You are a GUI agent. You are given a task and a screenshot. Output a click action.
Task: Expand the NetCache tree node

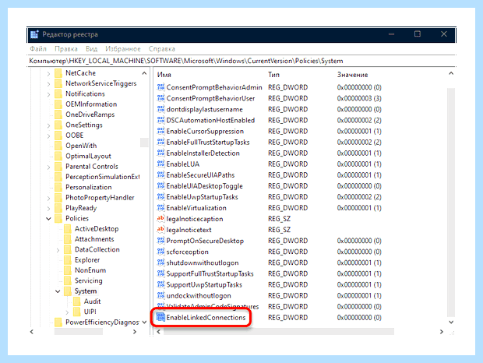pyautogui.click(x=48, y=73)
